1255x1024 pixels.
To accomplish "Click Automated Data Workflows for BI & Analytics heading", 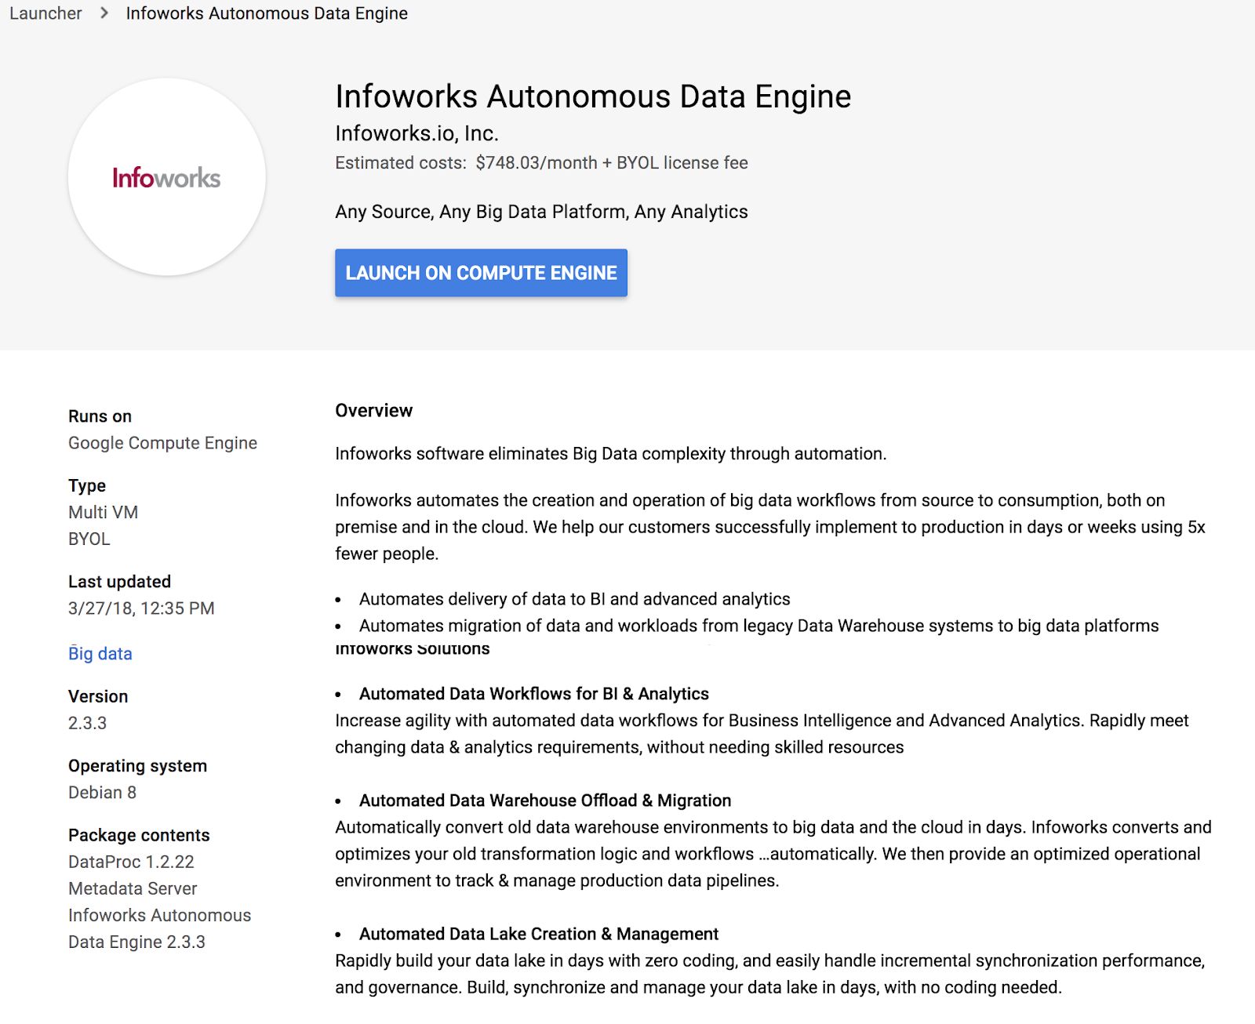I will pyautogui.click(x=534, y=694).
